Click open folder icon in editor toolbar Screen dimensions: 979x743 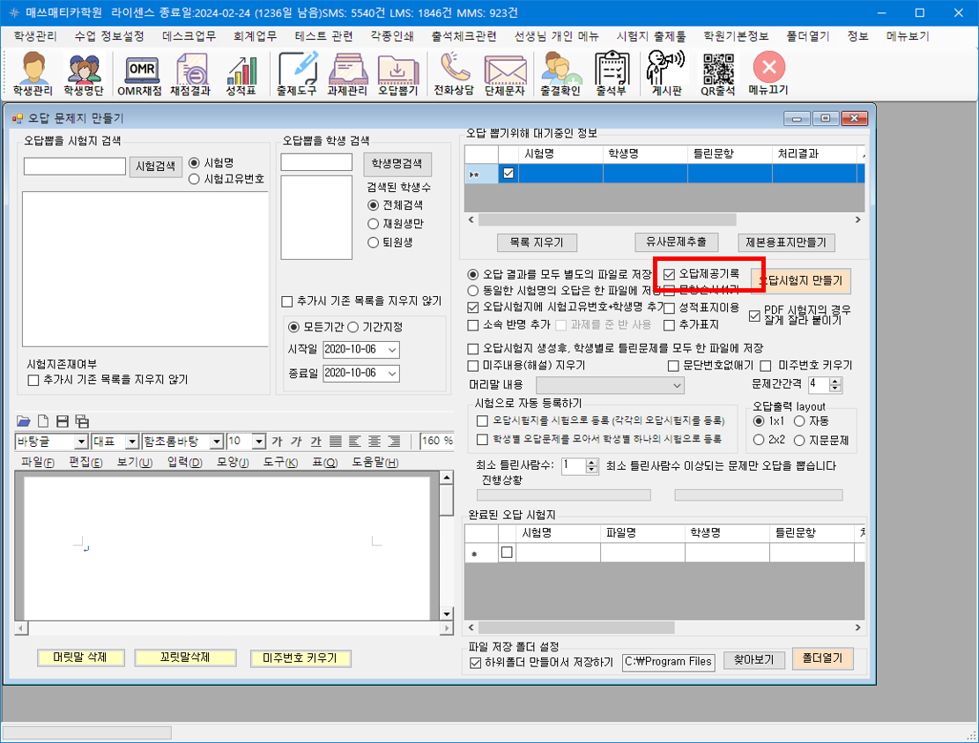tap(23, 420)
